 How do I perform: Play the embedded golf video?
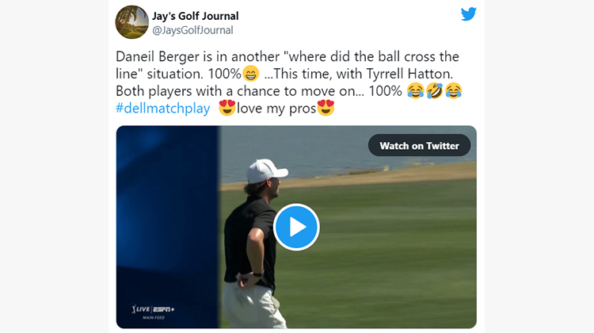[296, 227]
